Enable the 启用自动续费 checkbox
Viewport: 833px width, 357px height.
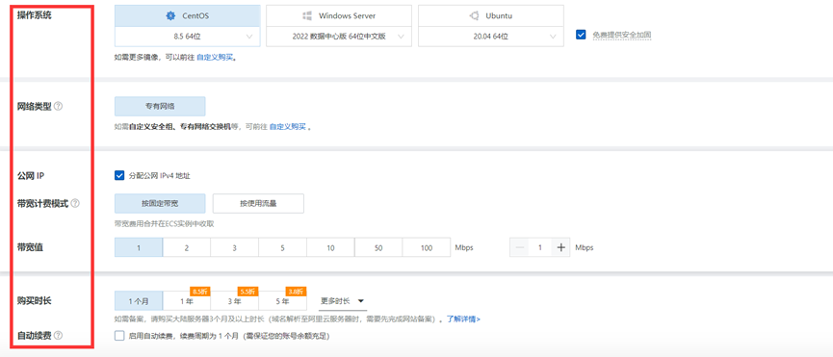pyautogui.click(x=119, y=336)
